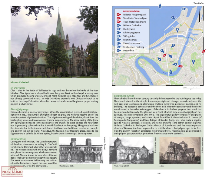Image resolution: width=212 pixels, height=178 pixels.
Task: Click 'Kristiansten Festning' legend label
Action: pos(134,47)
